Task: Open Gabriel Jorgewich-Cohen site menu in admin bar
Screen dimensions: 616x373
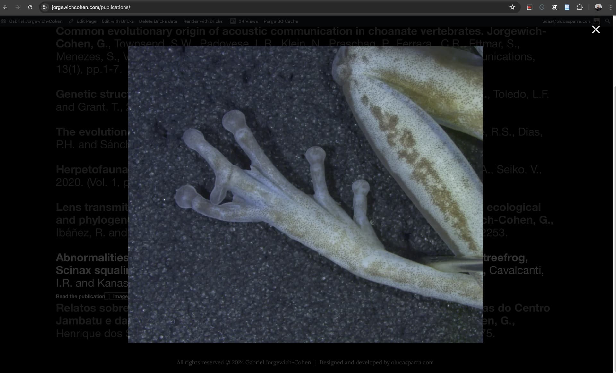Action: pyautogui.click(x=32, y=21)
